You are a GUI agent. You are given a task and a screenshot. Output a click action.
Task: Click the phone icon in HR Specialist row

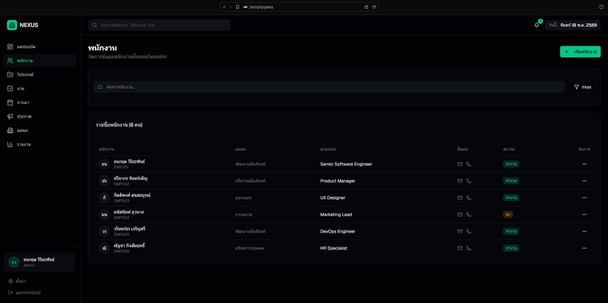[469, 248]
